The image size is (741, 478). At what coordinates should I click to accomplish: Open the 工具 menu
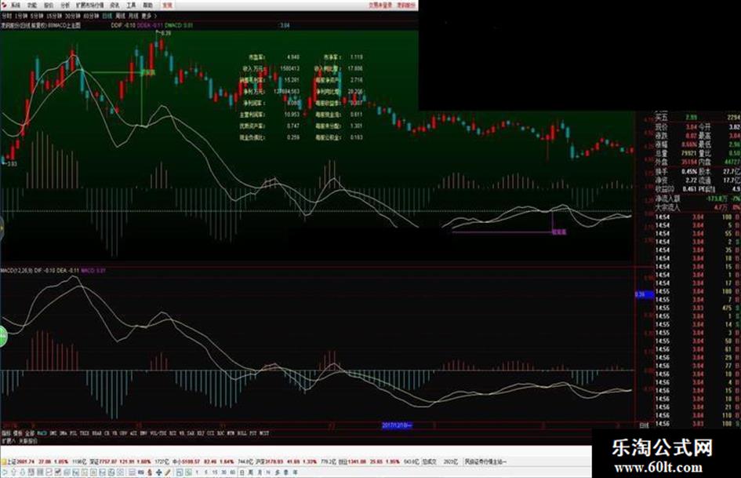(x=131, y=5)
